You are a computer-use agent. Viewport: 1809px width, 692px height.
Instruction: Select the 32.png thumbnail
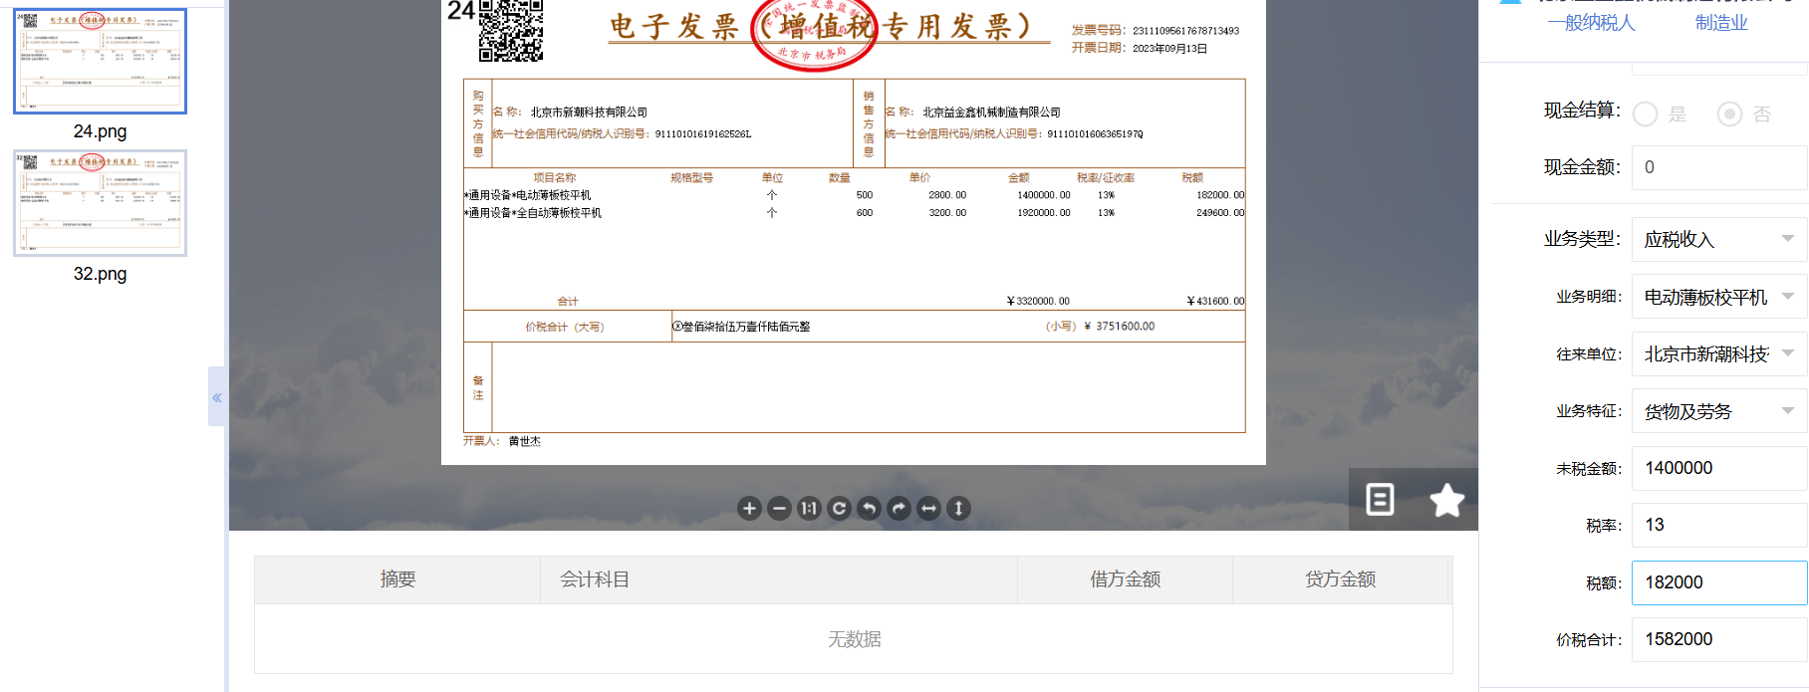(x=100, y=203)
